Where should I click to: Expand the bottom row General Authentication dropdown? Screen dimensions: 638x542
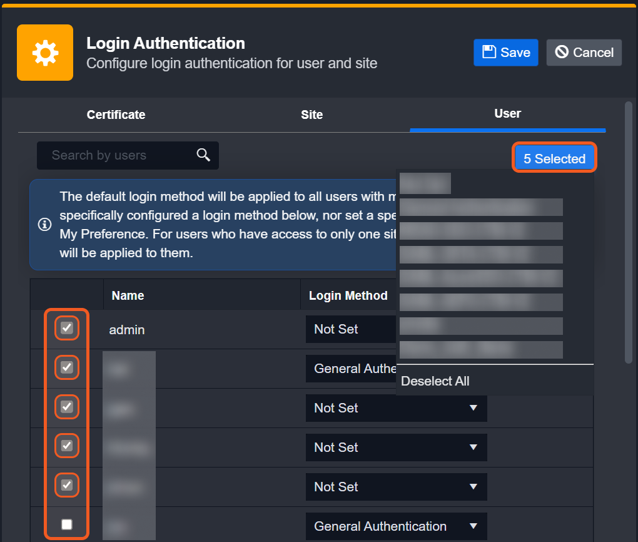click(395, 526)
